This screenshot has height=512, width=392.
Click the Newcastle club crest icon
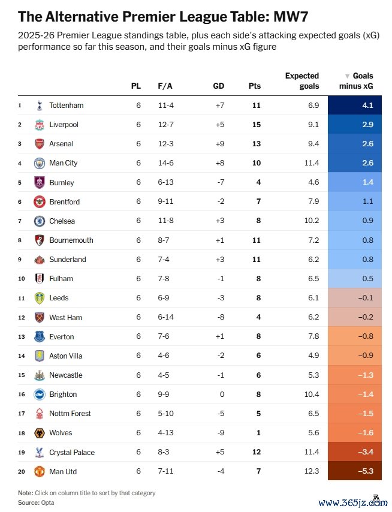point(40,375)
